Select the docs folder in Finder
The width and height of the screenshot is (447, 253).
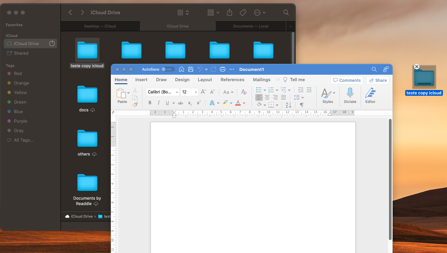click(87, 95)
